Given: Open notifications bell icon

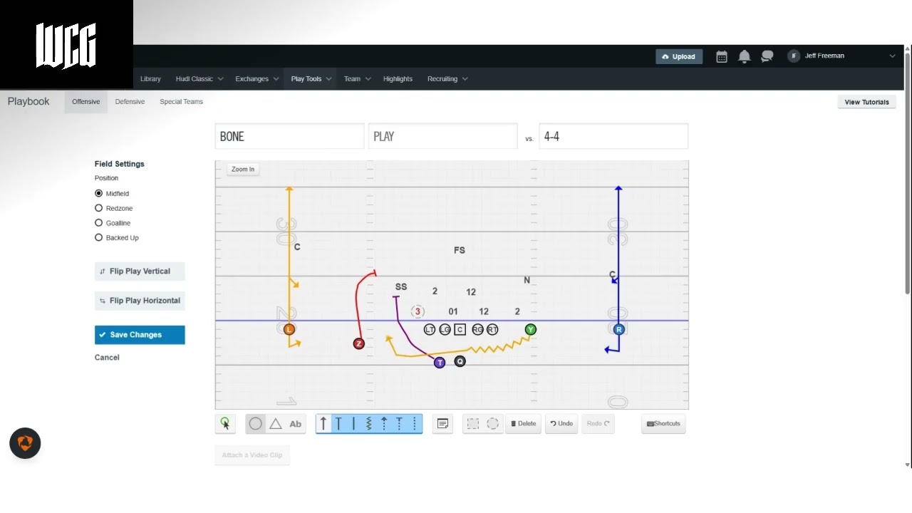Looking at the screenshot, I should 744,56.
